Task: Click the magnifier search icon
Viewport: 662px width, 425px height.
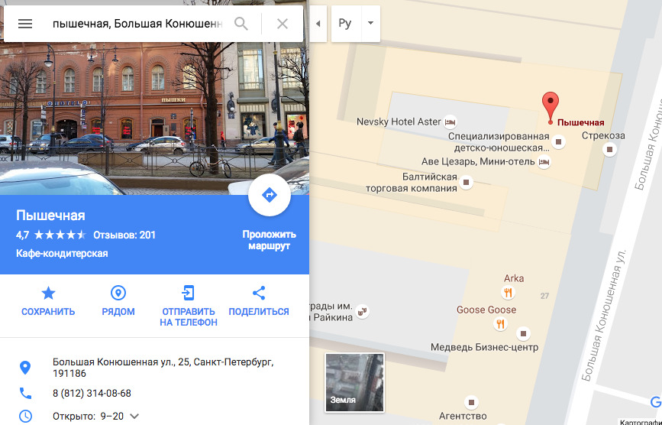Action: 241,24
